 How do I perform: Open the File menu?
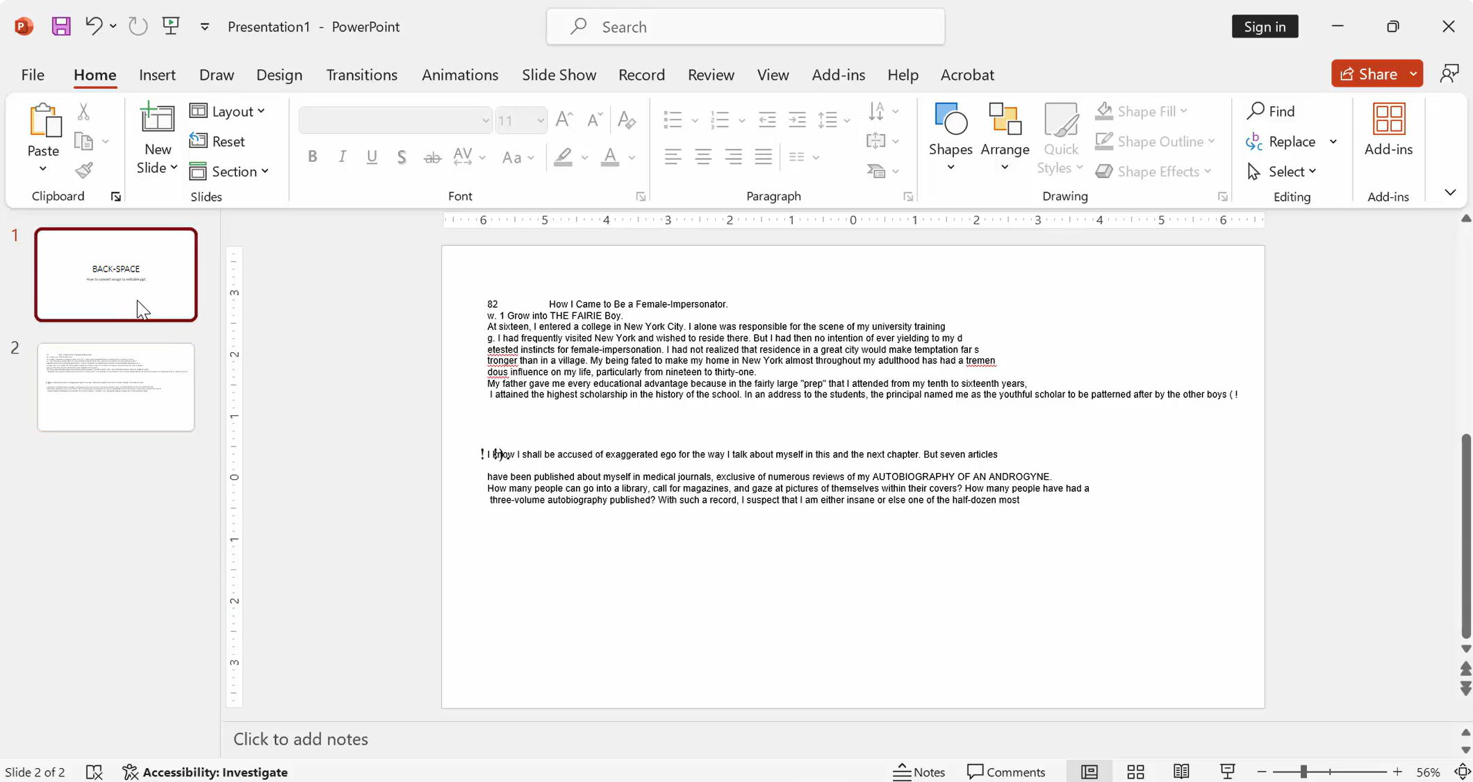click(x=33, y=74)
